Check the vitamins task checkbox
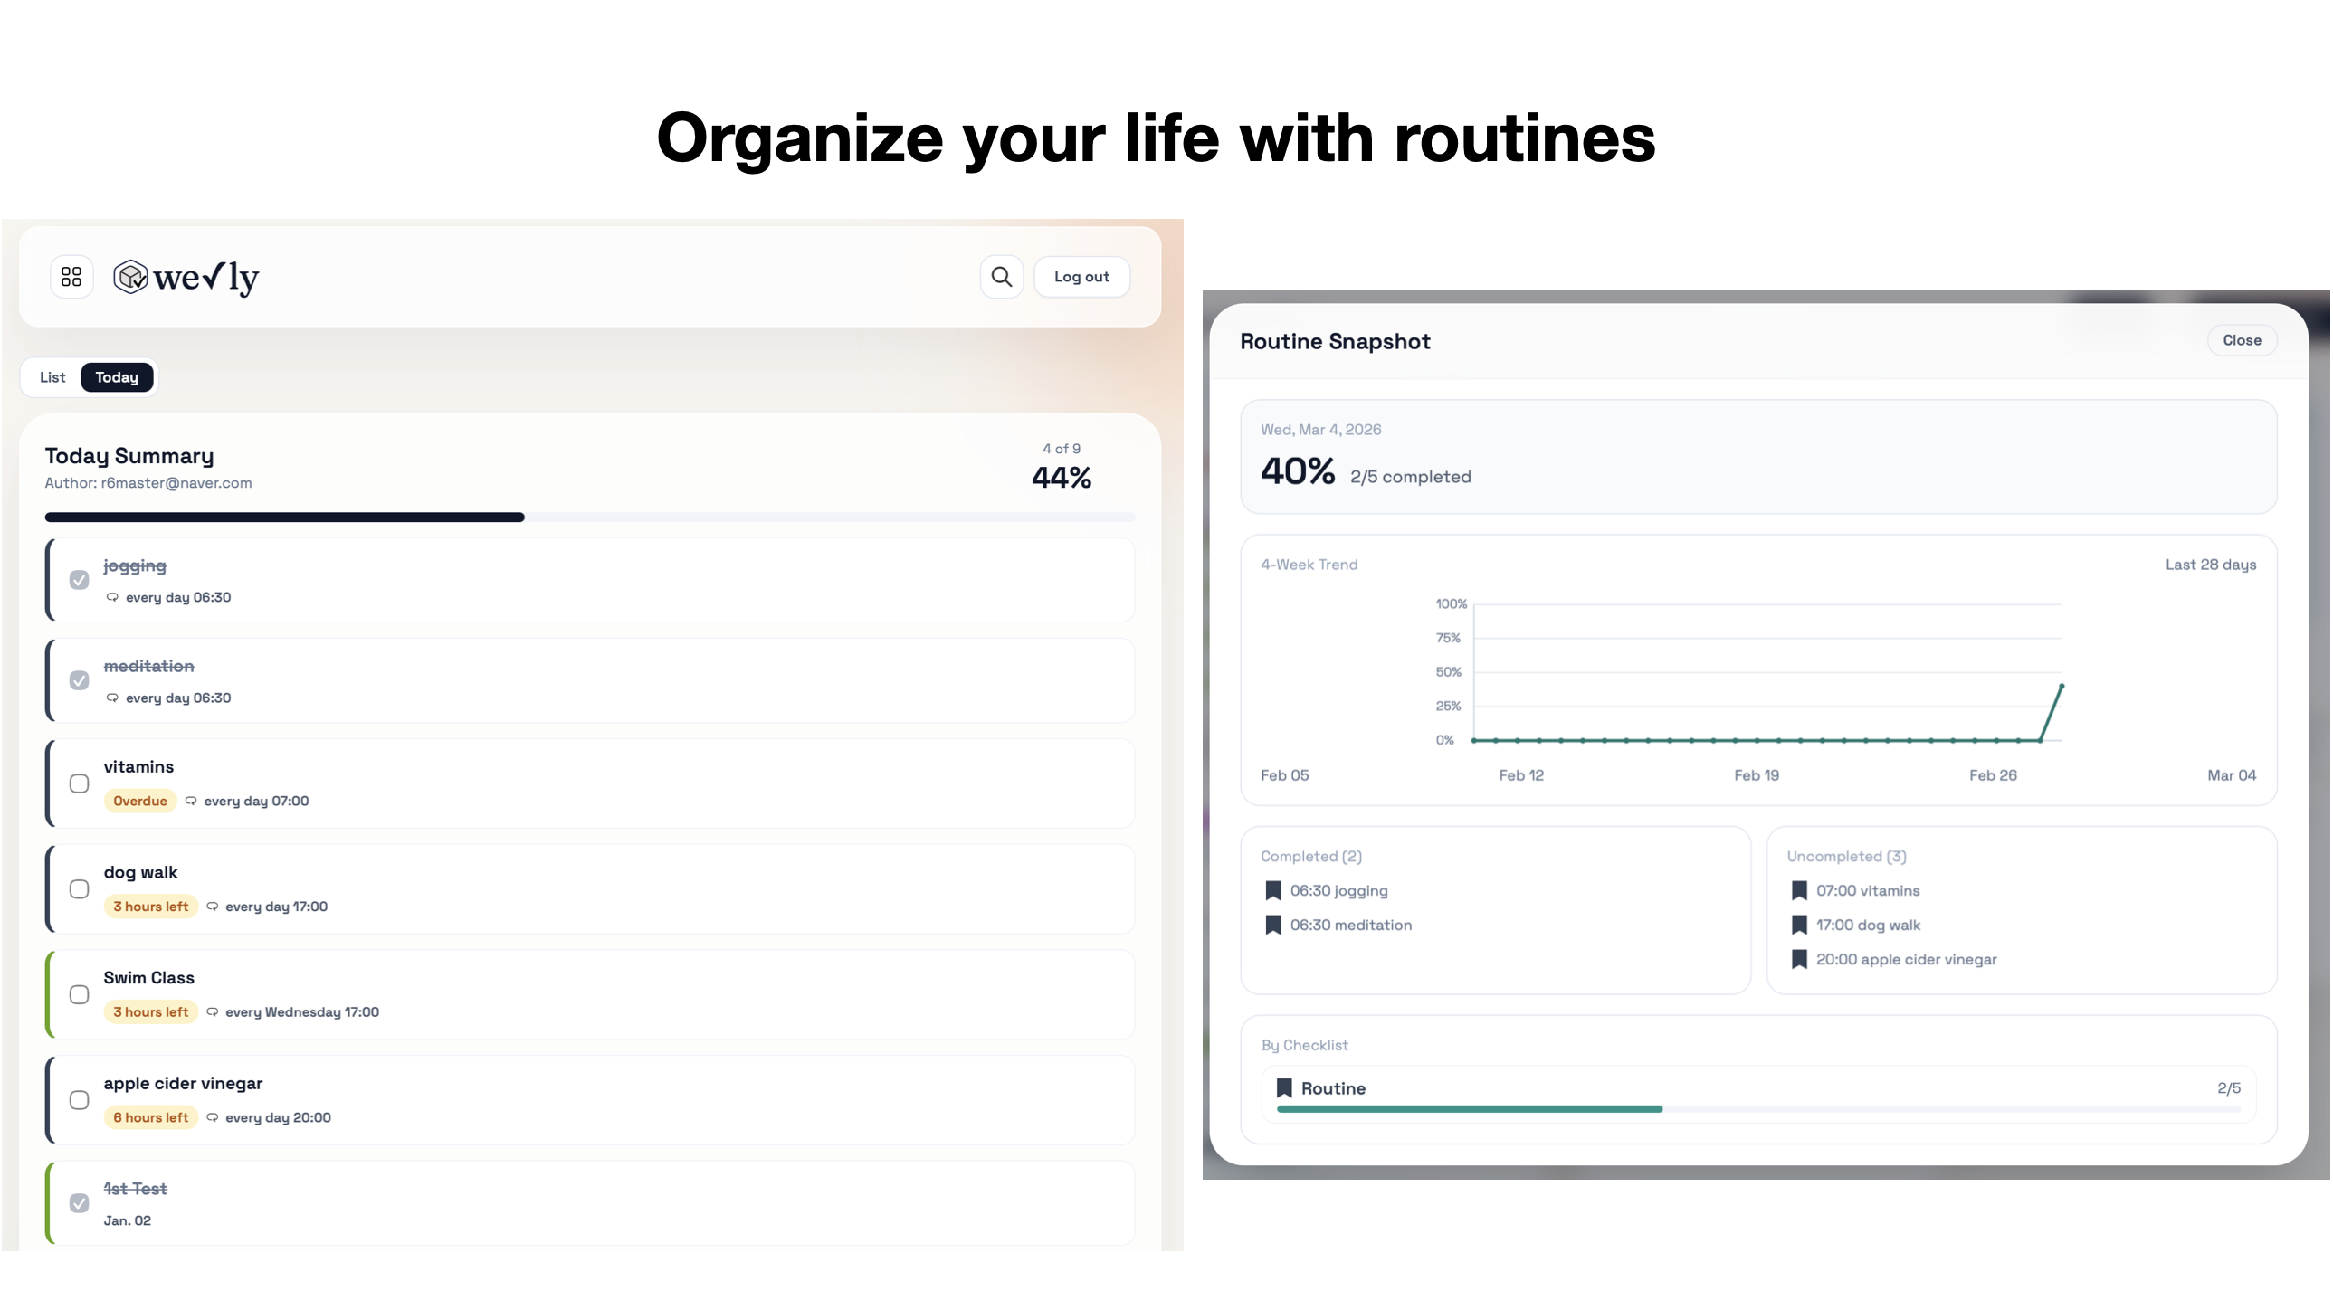This screenshot has width=2333, height=1301. point(80,783)
